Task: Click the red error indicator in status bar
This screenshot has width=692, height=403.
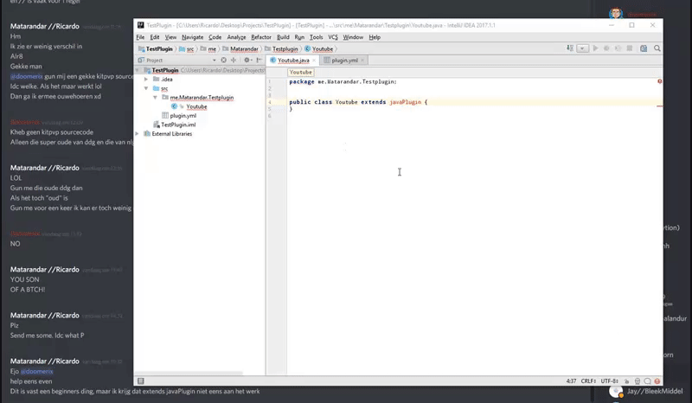Action: click(x=657, y=381)
